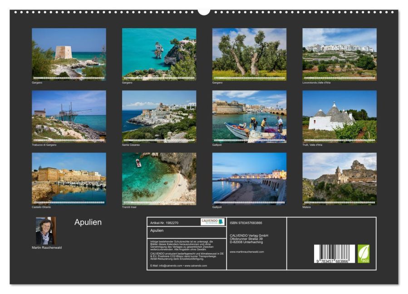
Task: Select the Trabucco di Gargano photo
Action: 69,116
